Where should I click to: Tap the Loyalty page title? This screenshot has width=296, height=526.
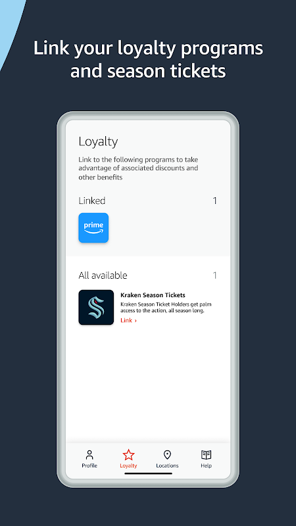click(x=98, y=142)
